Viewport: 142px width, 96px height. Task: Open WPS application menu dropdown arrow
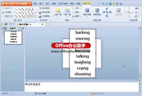coord(30,4)
